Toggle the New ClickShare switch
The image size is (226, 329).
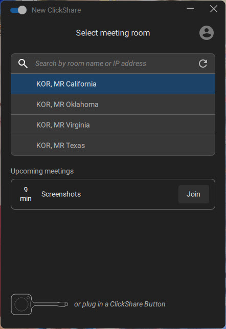click(18, 10)
